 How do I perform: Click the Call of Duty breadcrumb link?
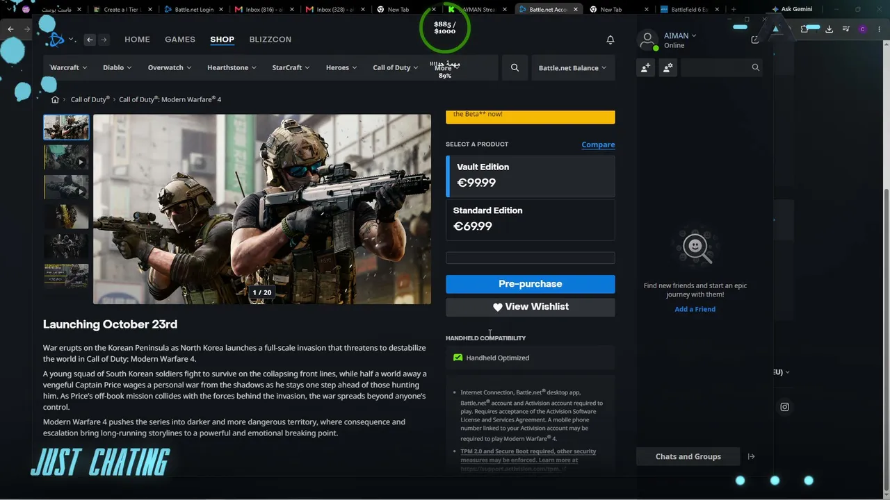click(x=90, y=99)
